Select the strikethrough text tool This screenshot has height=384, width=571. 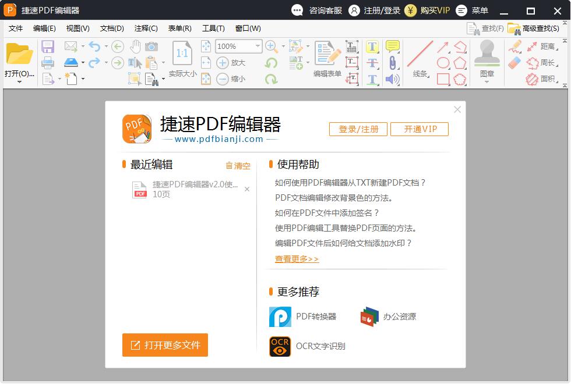click(372, 63)
